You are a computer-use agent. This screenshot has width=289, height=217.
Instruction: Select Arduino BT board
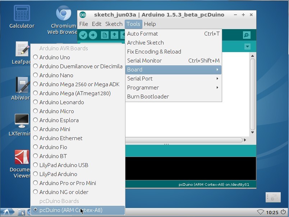click(78, 156)
